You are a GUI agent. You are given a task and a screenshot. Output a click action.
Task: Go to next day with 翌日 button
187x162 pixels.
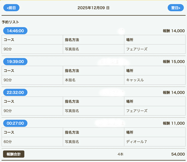[175, 8]
